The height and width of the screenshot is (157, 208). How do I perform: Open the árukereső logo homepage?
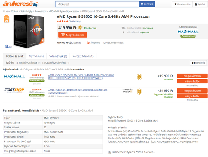(x=20, y=4)
